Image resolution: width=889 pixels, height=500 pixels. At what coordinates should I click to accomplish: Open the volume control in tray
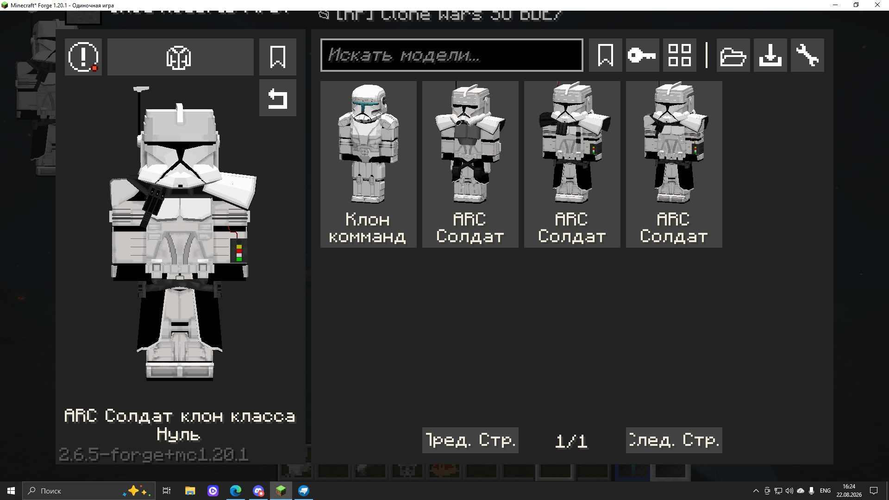tap(789, 491)
